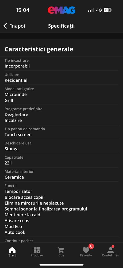
Task: Open the eMAG logo at top
Action: (x=61, y=10)
